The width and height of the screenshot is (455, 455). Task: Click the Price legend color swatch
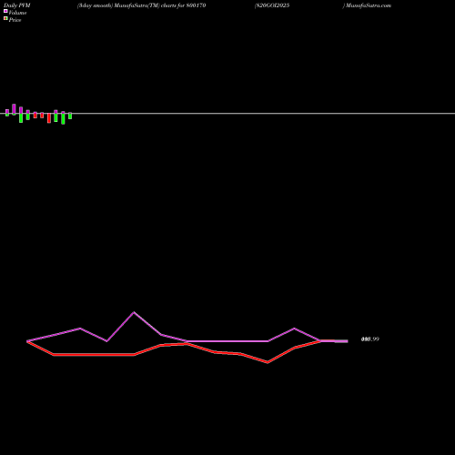[5, 18]
